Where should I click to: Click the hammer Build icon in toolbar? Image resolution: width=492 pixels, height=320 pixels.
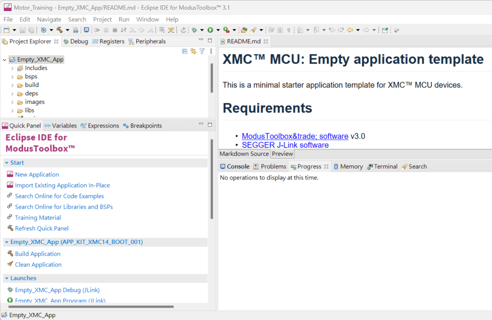point(60,30)
